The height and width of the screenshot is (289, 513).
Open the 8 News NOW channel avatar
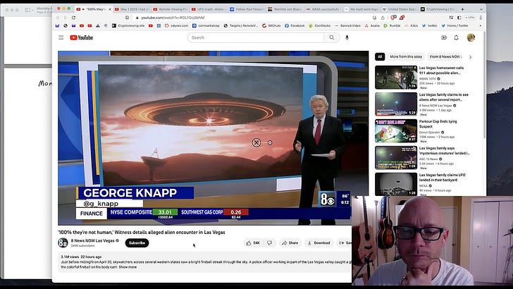63,243
